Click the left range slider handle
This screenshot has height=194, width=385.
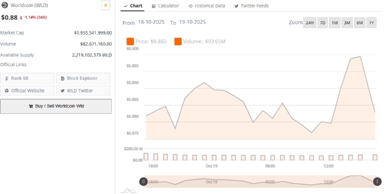[x=144, y=181]
